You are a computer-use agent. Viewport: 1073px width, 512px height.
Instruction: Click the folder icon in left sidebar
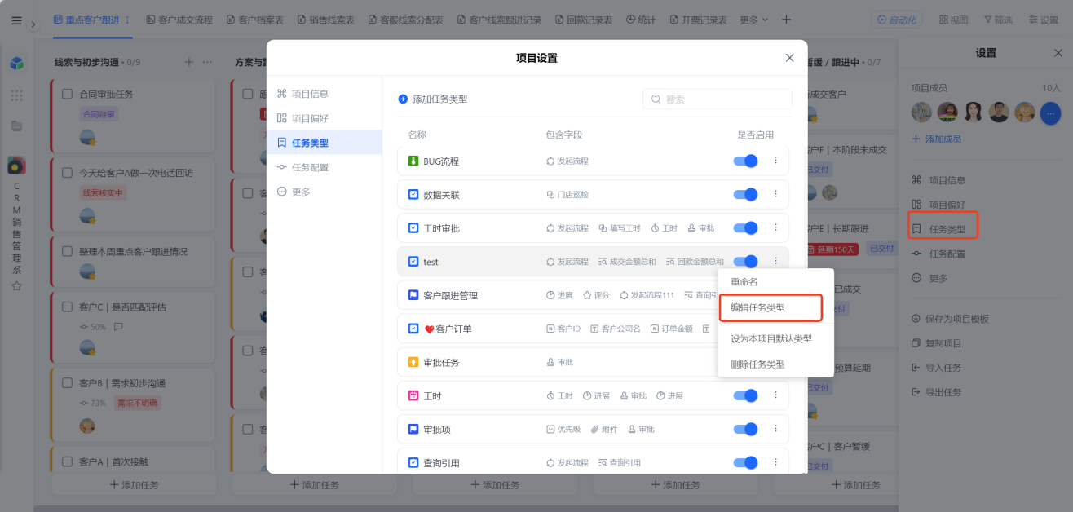coord(16,126)
